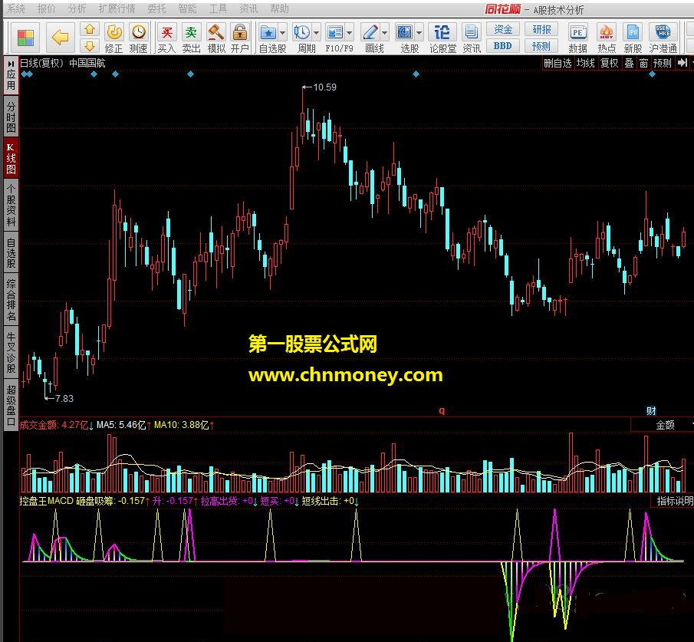The width and height of the screenshot is (694, 642).
Task: Open the 选股 stock picker icon
Action: pyautogui.click(x=405, y=32)
